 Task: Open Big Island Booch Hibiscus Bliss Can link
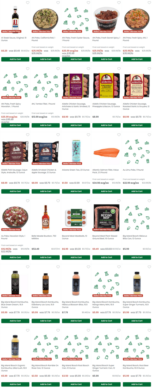[x=135, y=237]
